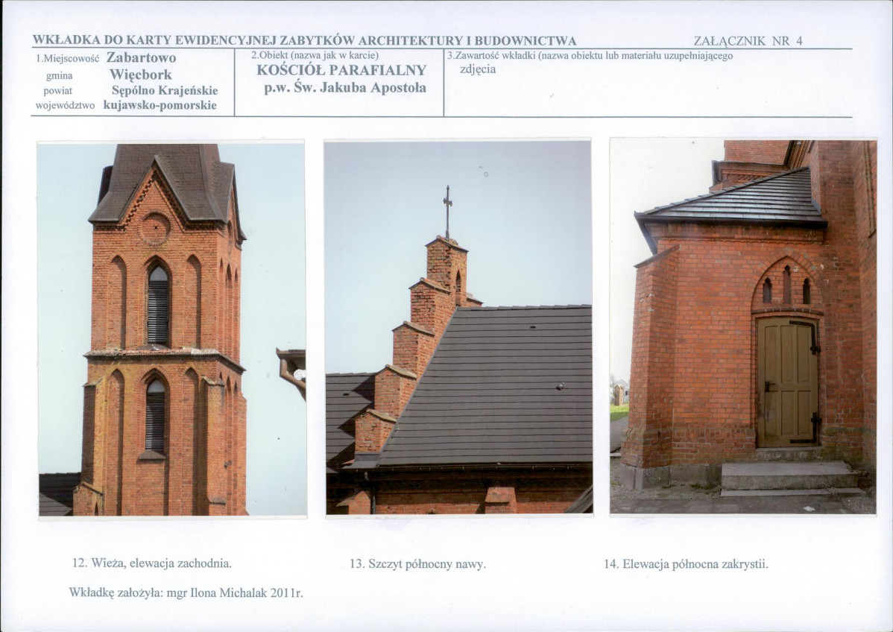Click the '2.Obiekt (nazwa jak w karcie)' label
Viewport: 893px width, 632px height.
click(315, 55)
